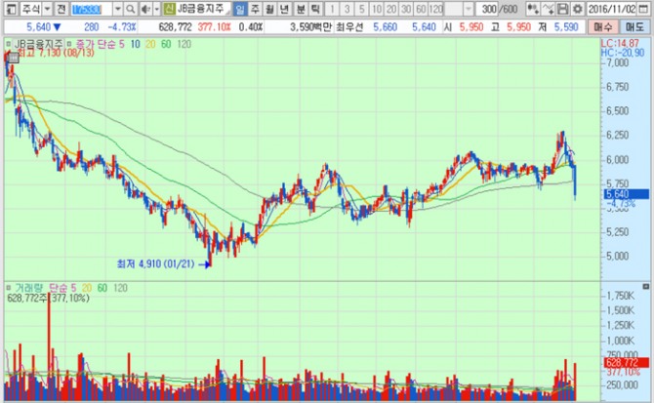Click the speaker sound icon

145,9
